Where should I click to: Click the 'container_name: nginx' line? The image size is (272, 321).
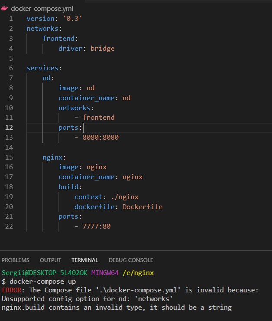click(100, 177)
